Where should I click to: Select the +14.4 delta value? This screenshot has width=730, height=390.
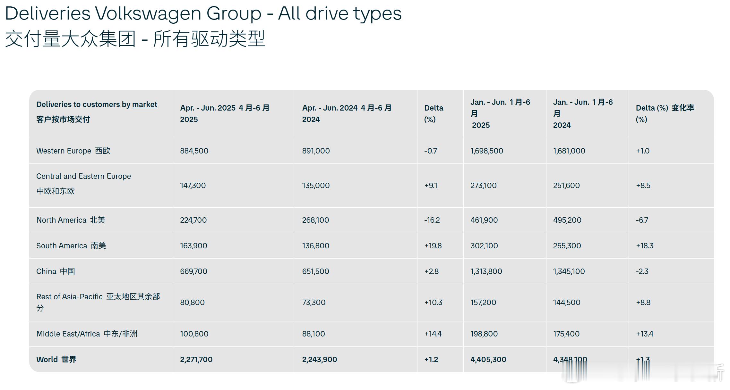(x=433, y=334)
